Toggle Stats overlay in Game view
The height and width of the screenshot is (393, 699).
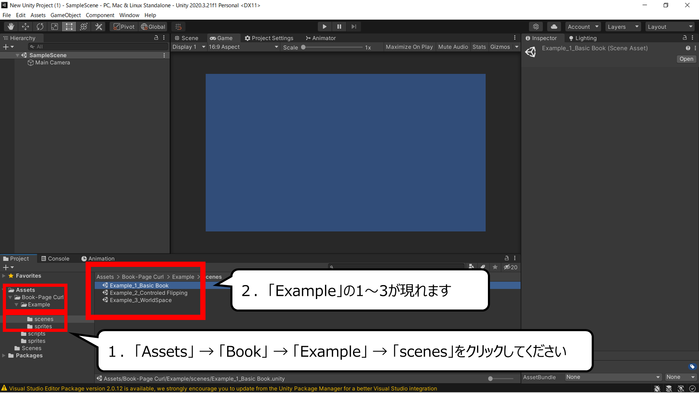479,47
